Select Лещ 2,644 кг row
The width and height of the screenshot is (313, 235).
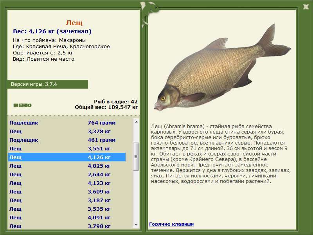(67, 174)
